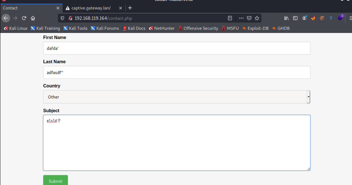Switch to captive.gateway.lan tab
The height and width of the screenshot is (185, 352).
(x=94, y=8)
